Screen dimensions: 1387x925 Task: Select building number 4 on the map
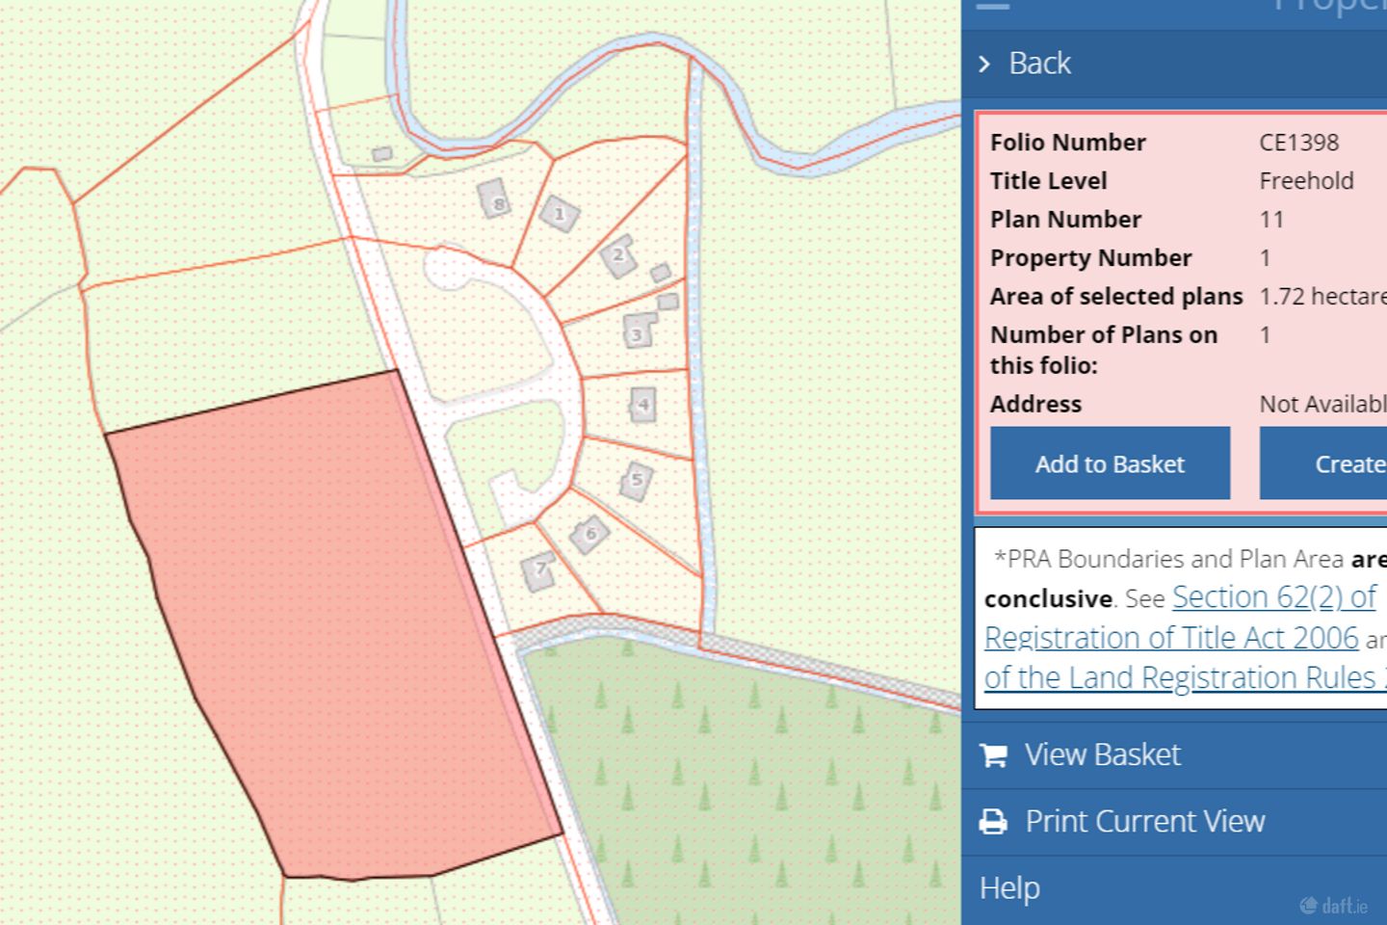click(642, 405)
